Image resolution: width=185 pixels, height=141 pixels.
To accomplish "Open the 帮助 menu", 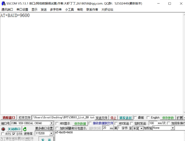I will pos(80,9).
